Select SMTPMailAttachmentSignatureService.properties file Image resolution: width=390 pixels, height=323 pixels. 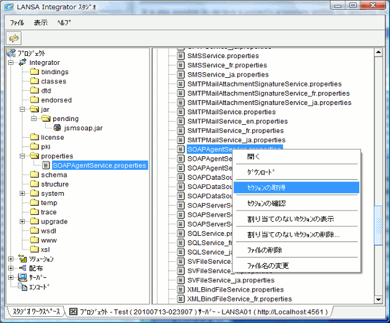click(x=265, y=84)
